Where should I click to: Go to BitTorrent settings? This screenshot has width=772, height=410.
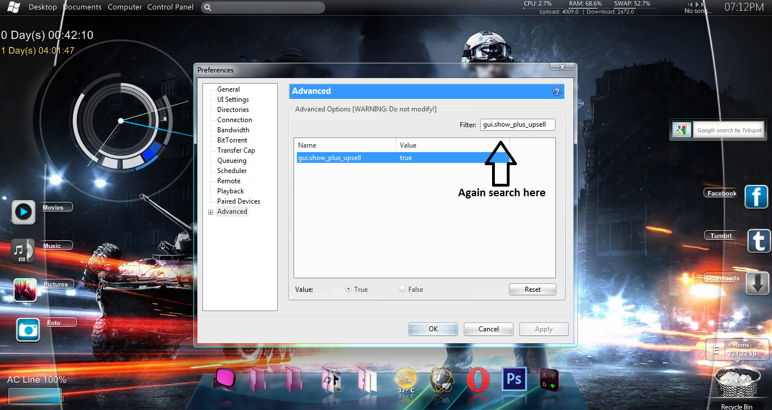[x=232, y=140]
